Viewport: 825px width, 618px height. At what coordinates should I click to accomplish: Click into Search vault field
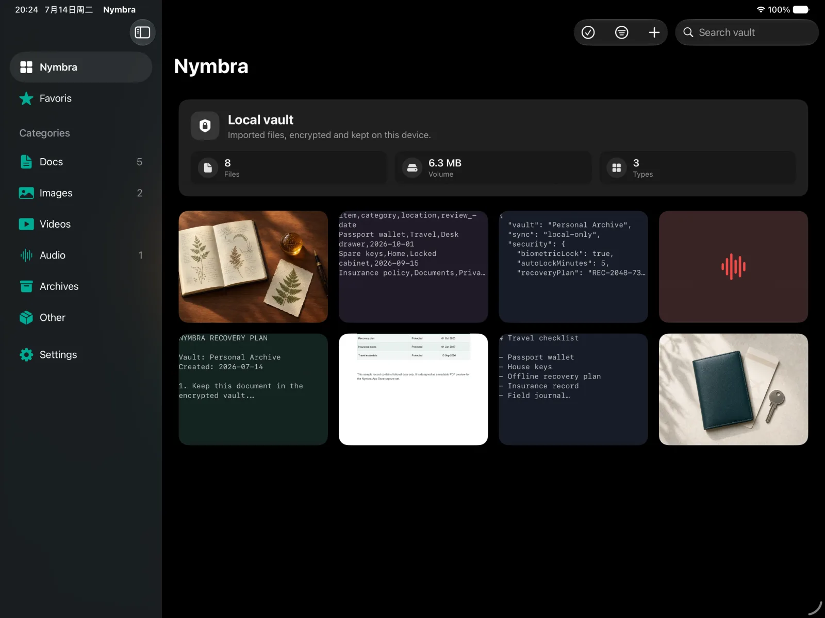(x=747, y=32)
